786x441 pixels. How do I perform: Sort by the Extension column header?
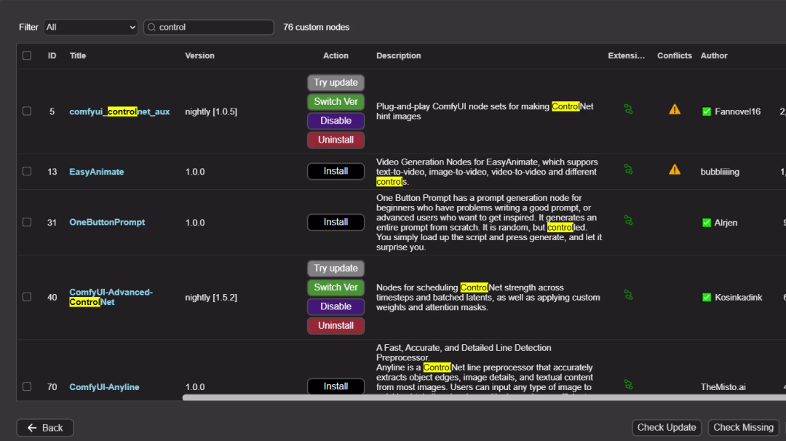click(x=626, y=55)
